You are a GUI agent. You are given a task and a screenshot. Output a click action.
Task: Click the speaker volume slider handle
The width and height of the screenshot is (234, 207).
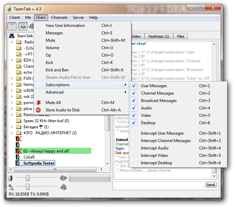tap(28, 178)
